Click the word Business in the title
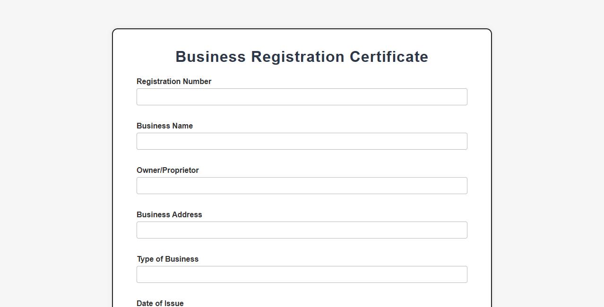This screenshot has height=307, width=604. click(x=210, y=57)
